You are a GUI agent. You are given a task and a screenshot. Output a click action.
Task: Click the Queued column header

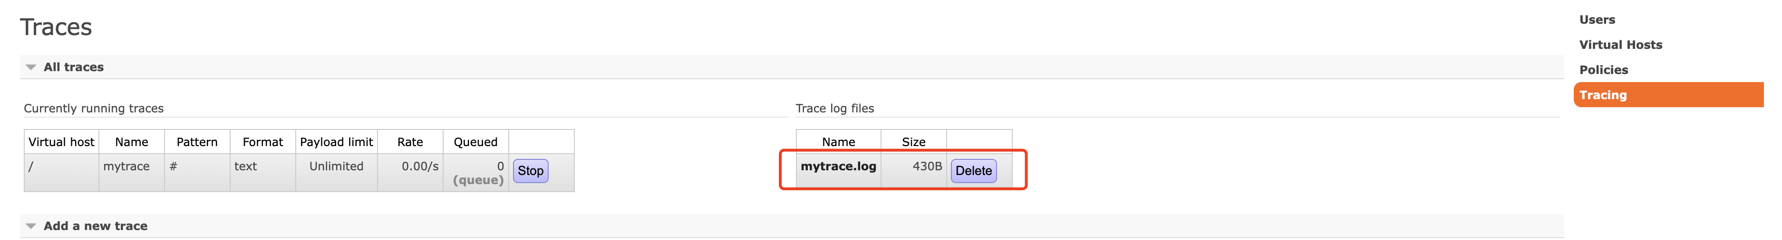tap(475, 142)
